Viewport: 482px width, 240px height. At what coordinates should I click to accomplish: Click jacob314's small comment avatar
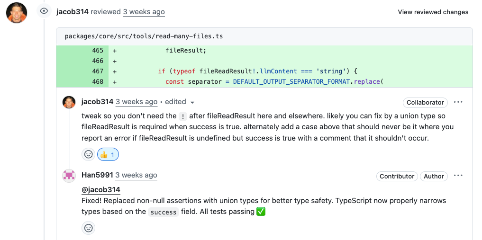click(x=69, y=102)
